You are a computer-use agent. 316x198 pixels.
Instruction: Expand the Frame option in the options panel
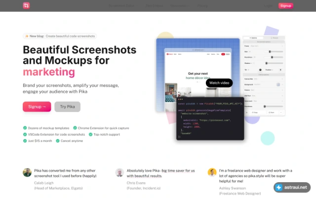click(264, 46)
